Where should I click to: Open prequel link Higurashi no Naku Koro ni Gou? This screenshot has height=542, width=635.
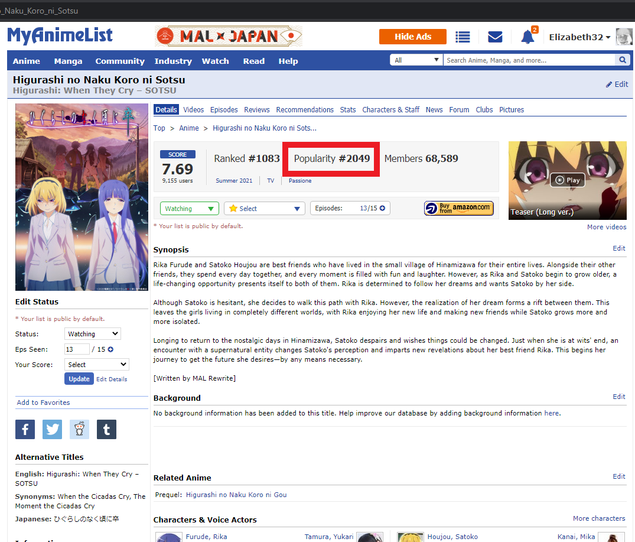pos(236,495)
